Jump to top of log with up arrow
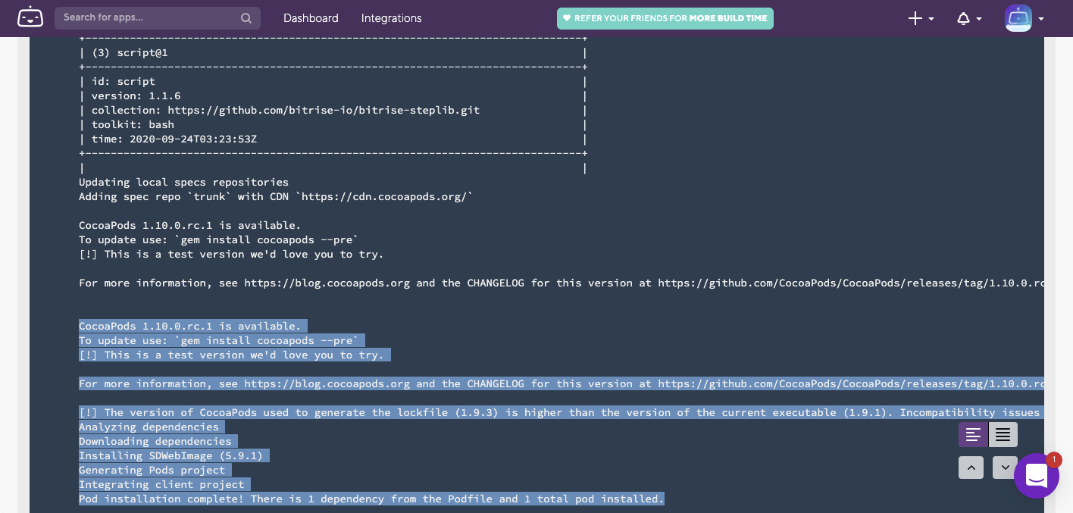Viewport: 1073px width, 513px height. (971, 468)
